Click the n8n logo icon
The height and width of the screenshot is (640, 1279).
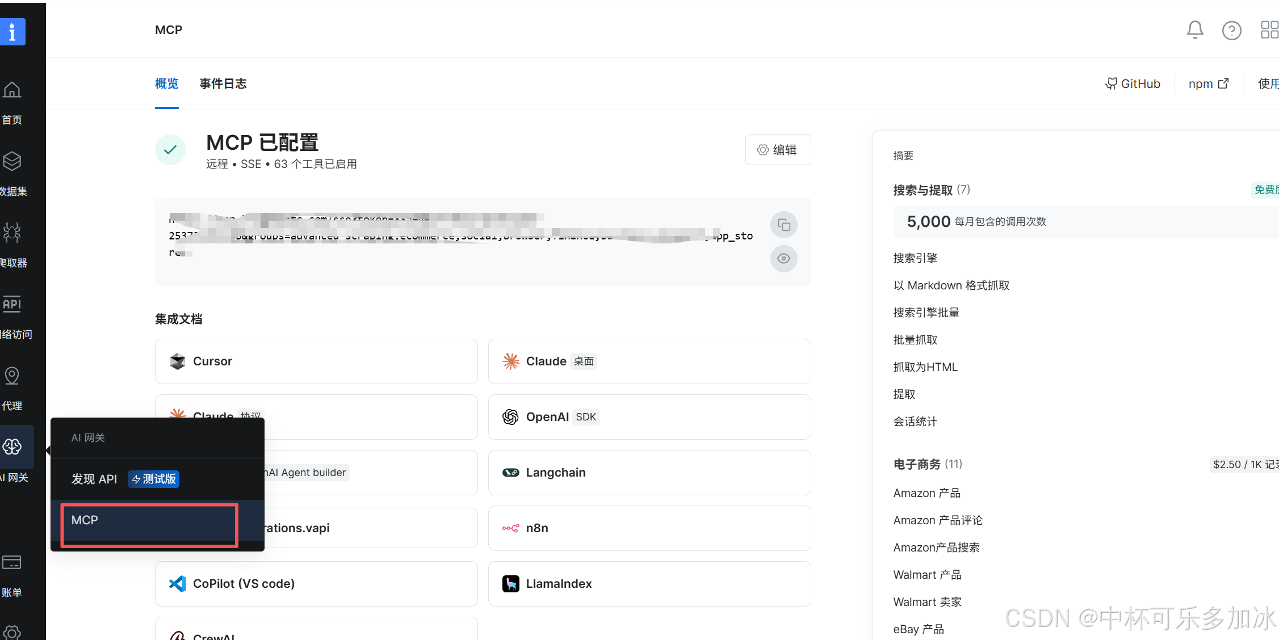coord(511,528)
